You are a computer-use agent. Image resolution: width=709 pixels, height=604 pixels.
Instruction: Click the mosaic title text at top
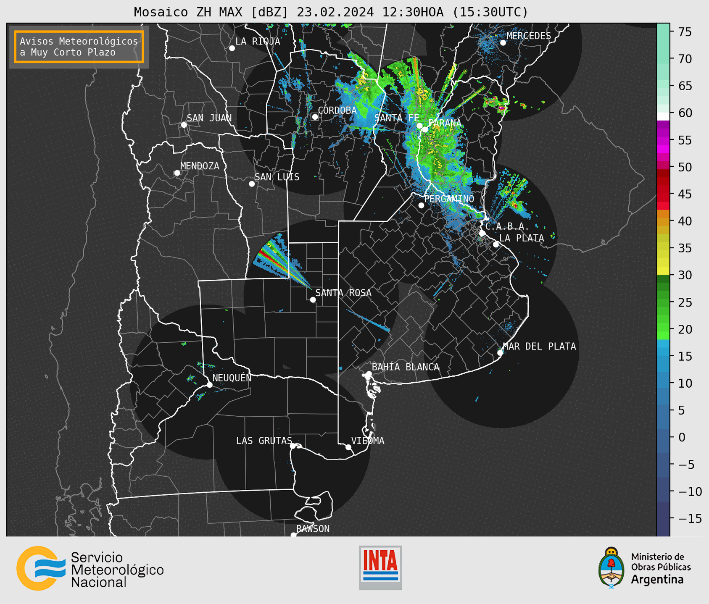point(331,12)
